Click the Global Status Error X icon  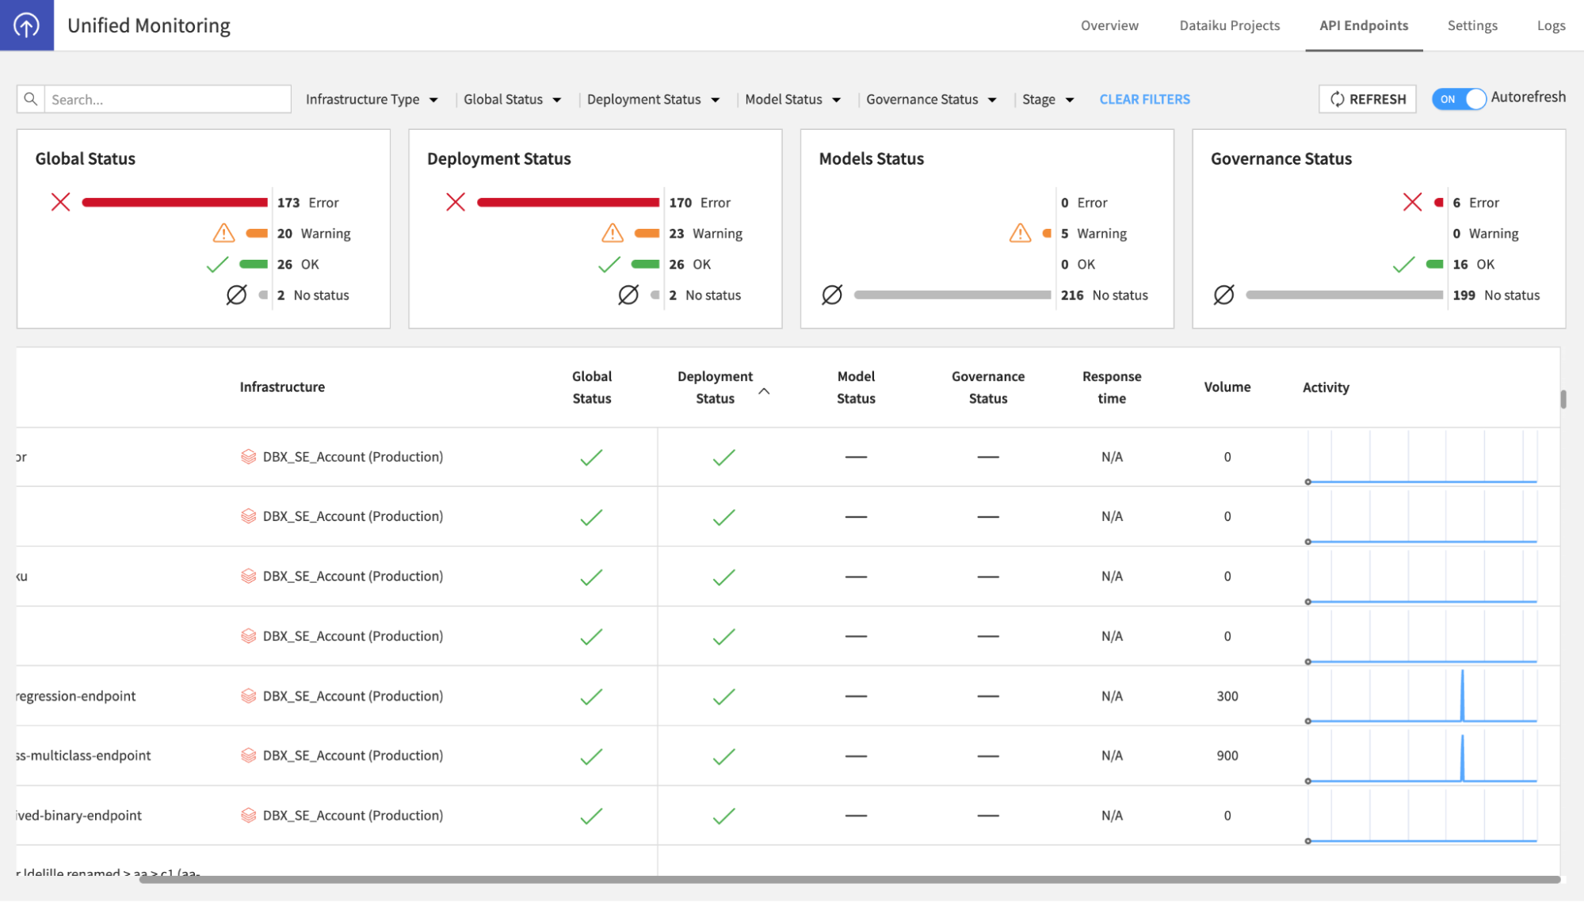[61, 202]
